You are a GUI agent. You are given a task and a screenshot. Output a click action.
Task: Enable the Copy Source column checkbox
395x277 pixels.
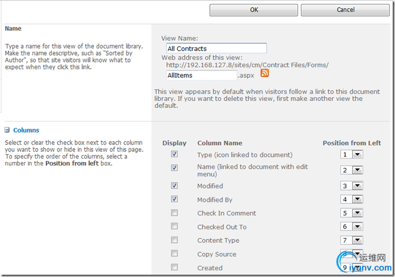[174, 253]
